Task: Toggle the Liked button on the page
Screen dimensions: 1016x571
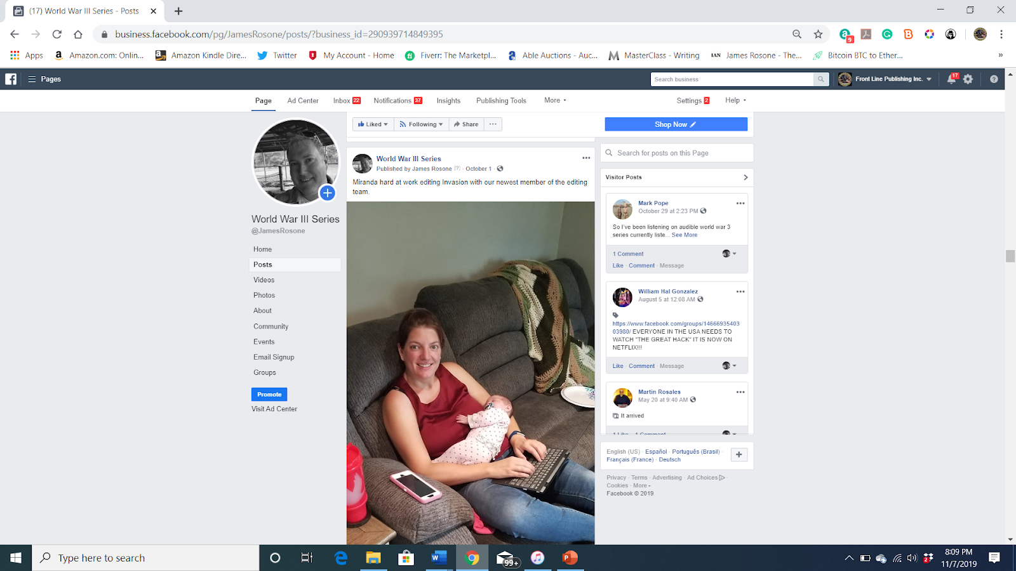Action: (x=373, y=124)
